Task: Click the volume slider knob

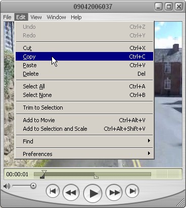Action: 33,186
